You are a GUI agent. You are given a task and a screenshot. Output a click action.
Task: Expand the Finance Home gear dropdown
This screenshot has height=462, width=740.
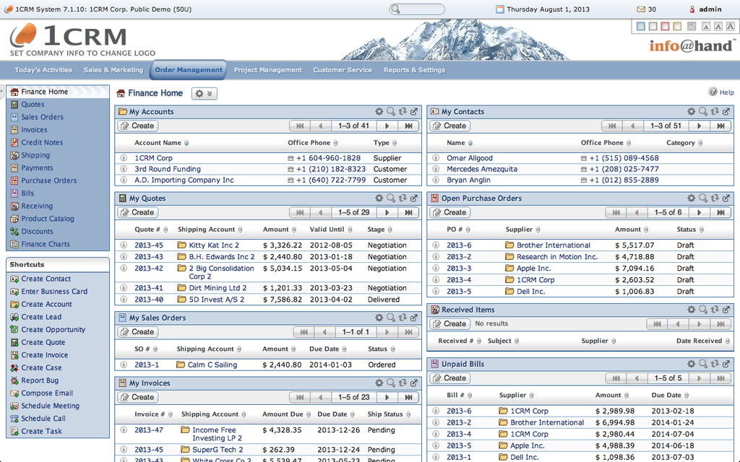coord(205,93)
